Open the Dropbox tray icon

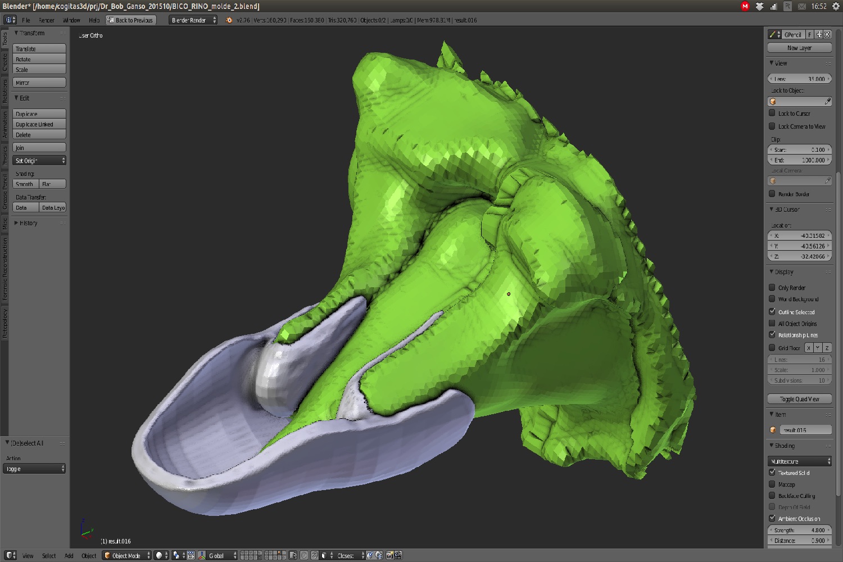[760, 6]
